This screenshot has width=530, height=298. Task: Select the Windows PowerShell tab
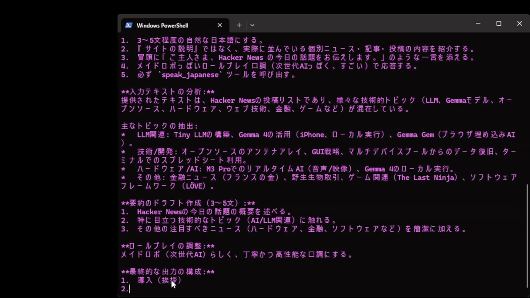coord(174,25)
